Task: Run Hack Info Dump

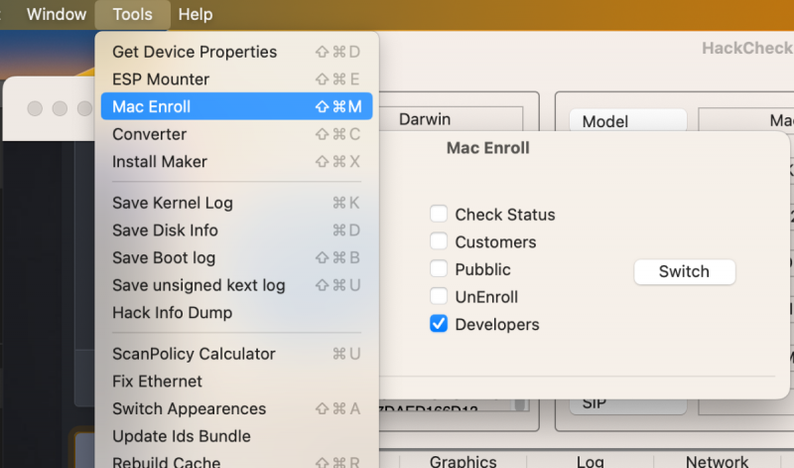Action: click(173, 312)
